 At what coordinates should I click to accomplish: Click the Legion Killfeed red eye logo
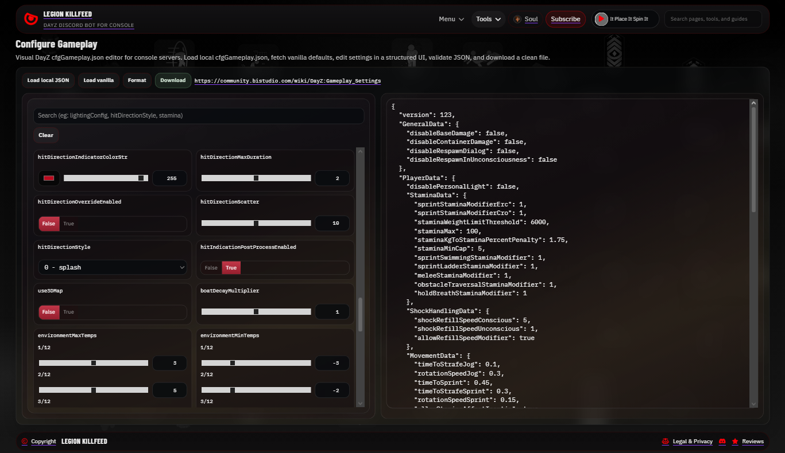[x=30, y=19]
